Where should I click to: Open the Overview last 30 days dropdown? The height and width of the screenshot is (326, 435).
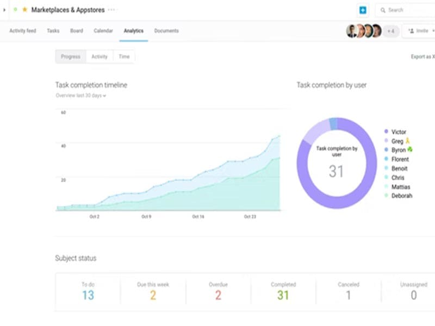pyautogui.click(x=81, y=96)
